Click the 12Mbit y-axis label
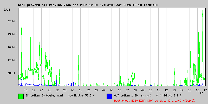The height and width of the screenshot is (104, 208). (12, 60)
